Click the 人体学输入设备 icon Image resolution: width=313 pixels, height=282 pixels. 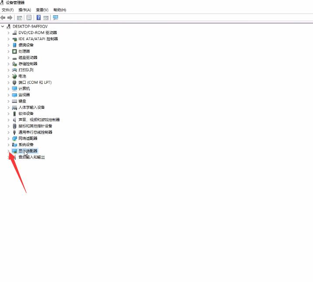(x=14, y=107)
